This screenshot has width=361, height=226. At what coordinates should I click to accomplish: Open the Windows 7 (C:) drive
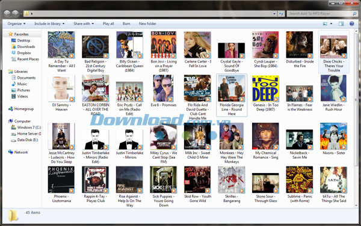pyautogui.click(x=26, y=127)
